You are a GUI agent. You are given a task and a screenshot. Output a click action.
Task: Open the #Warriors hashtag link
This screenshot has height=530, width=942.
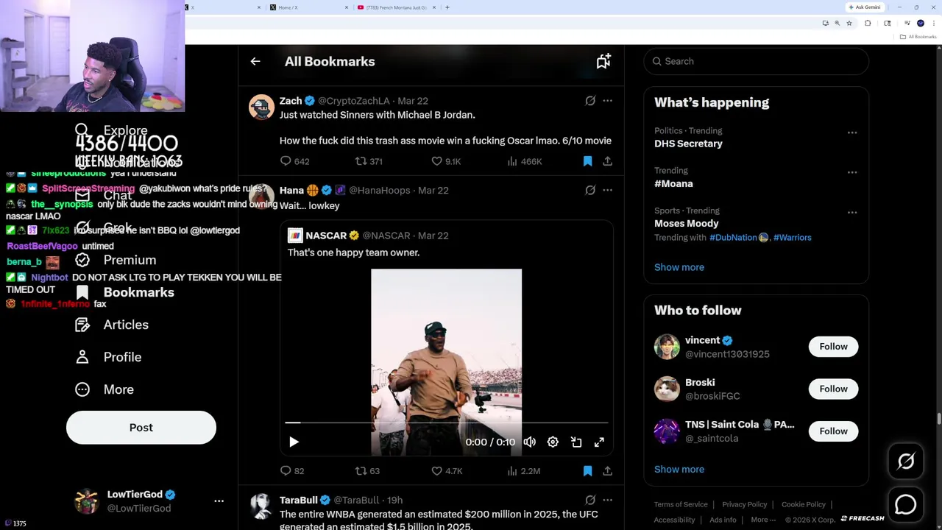pos(793,238)
